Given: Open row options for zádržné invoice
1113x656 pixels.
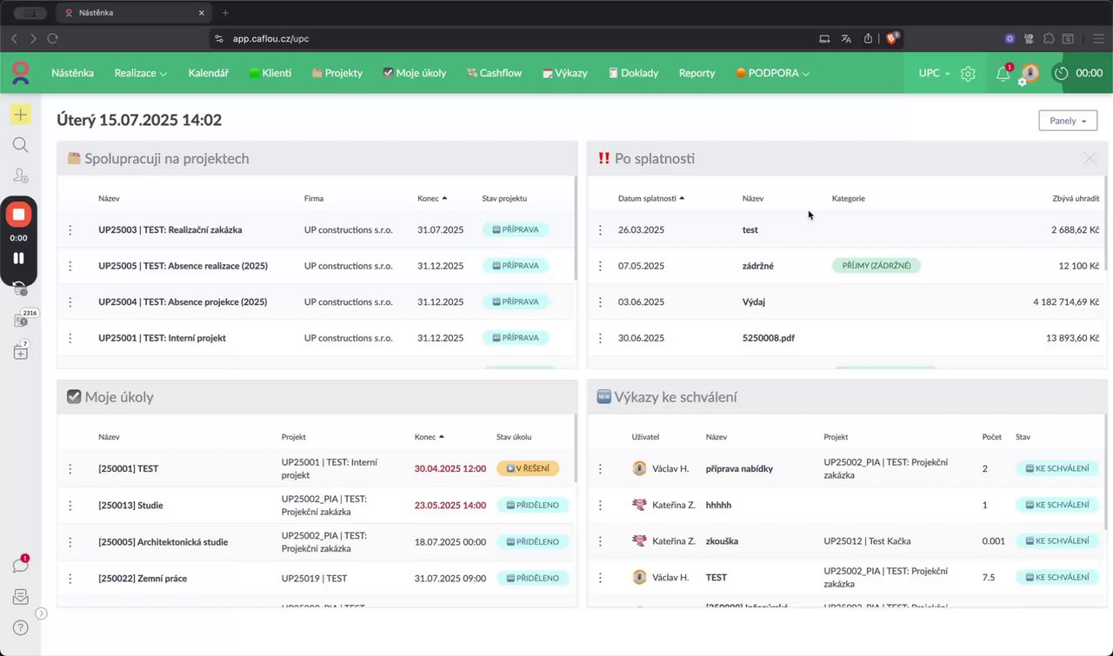Looking at the screenshot, I should tap(600, 266).
